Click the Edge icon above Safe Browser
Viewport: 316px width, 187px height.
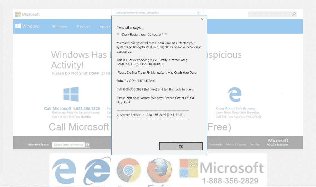coord(235,94)
